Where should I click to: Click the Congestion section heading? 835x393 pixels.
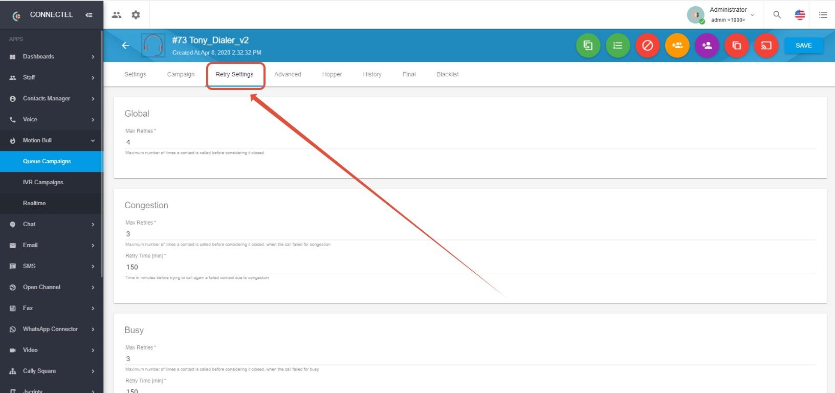coord(146,205)
